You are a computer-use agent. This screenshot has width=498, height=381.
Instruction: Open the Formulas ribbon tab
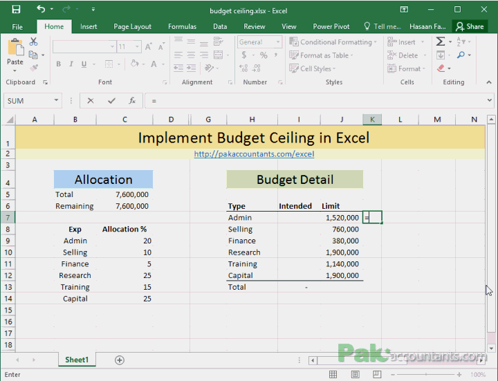tap(183, 27)
